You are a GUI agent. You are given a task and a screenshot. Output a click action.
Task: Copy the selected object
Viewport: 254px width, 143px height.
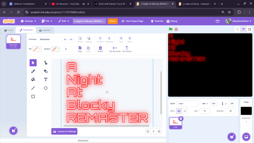pos(80,49)
